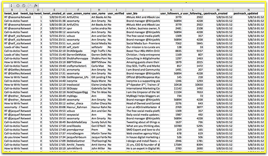Image resolution: width=268 pixels, height=156 pixels.
Task: Click the confirm entry checkmark icon
Action: pos(24,6)
